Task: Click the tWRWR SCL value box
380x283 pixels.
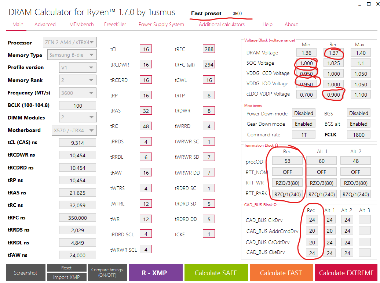Action: (x=146, y=250)
